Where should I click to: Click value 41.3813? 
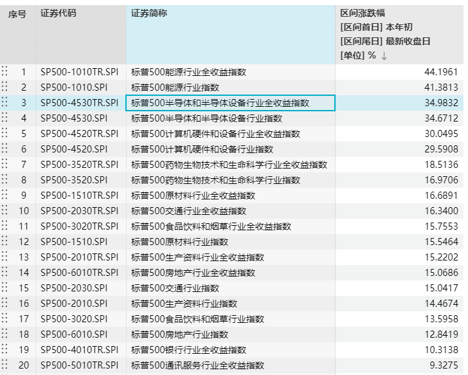point(441,87)
